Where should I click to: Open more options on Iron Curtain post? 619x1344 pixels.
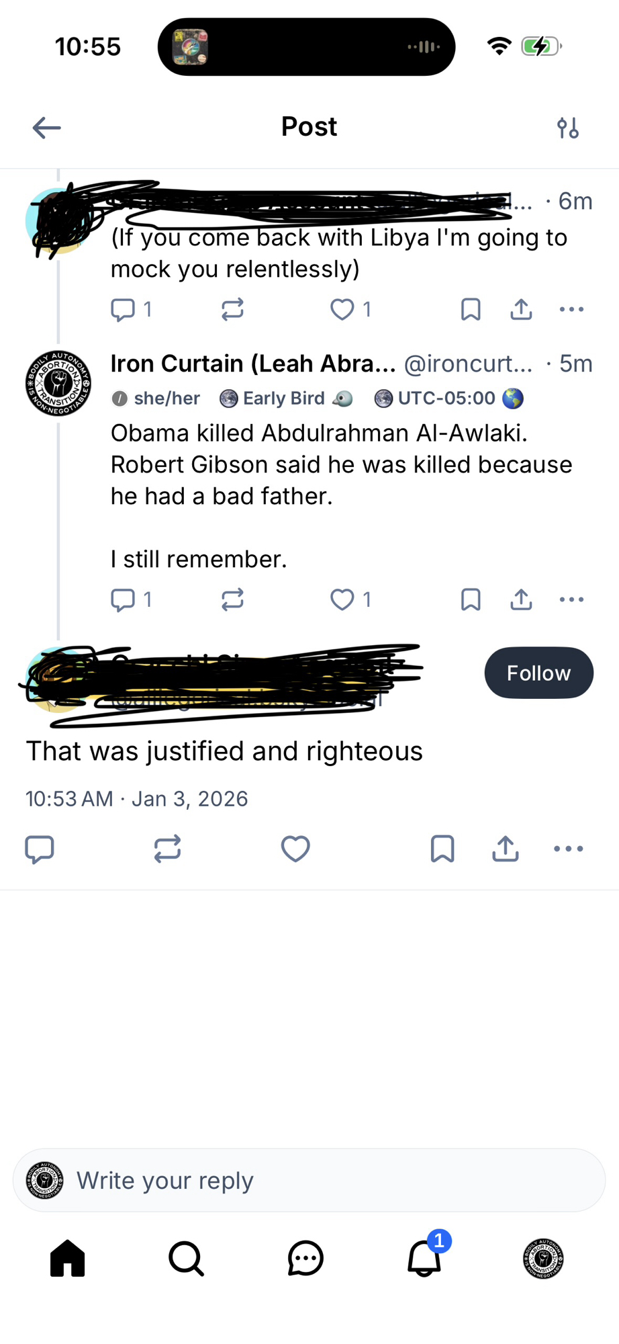click(571, 599)
